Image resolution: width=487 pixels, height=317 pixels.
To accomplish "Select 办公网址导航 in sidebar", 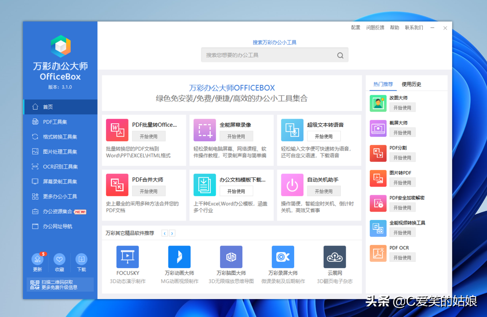I will point(60,226).
